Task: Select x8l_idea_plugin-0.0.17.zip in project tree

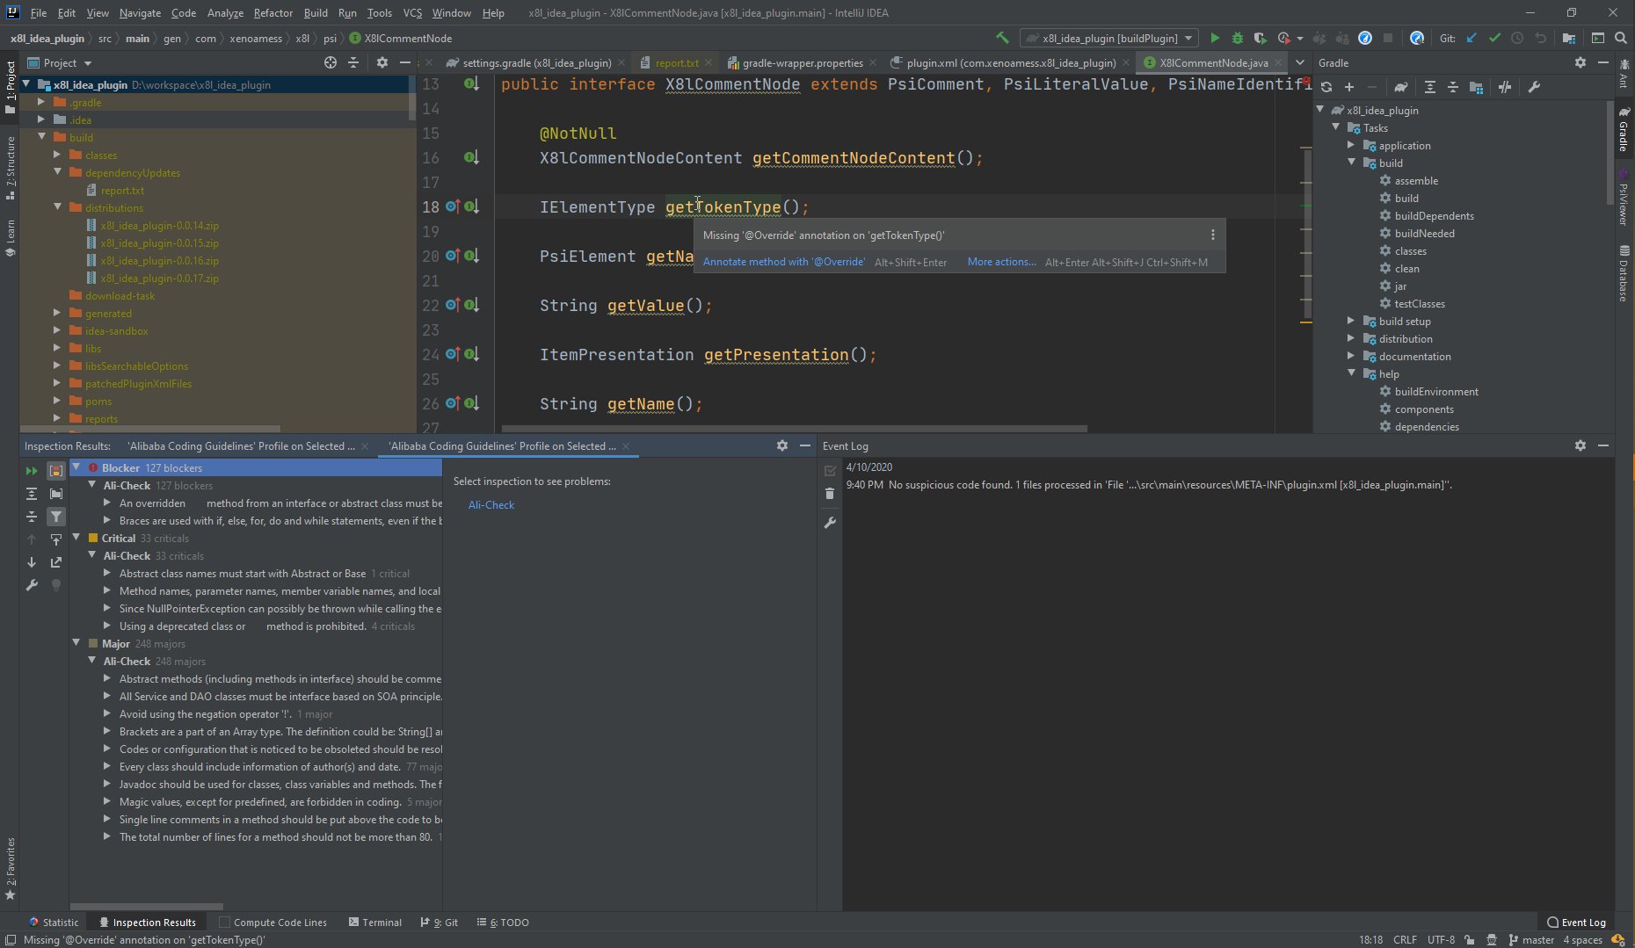Action: point(159,279)
